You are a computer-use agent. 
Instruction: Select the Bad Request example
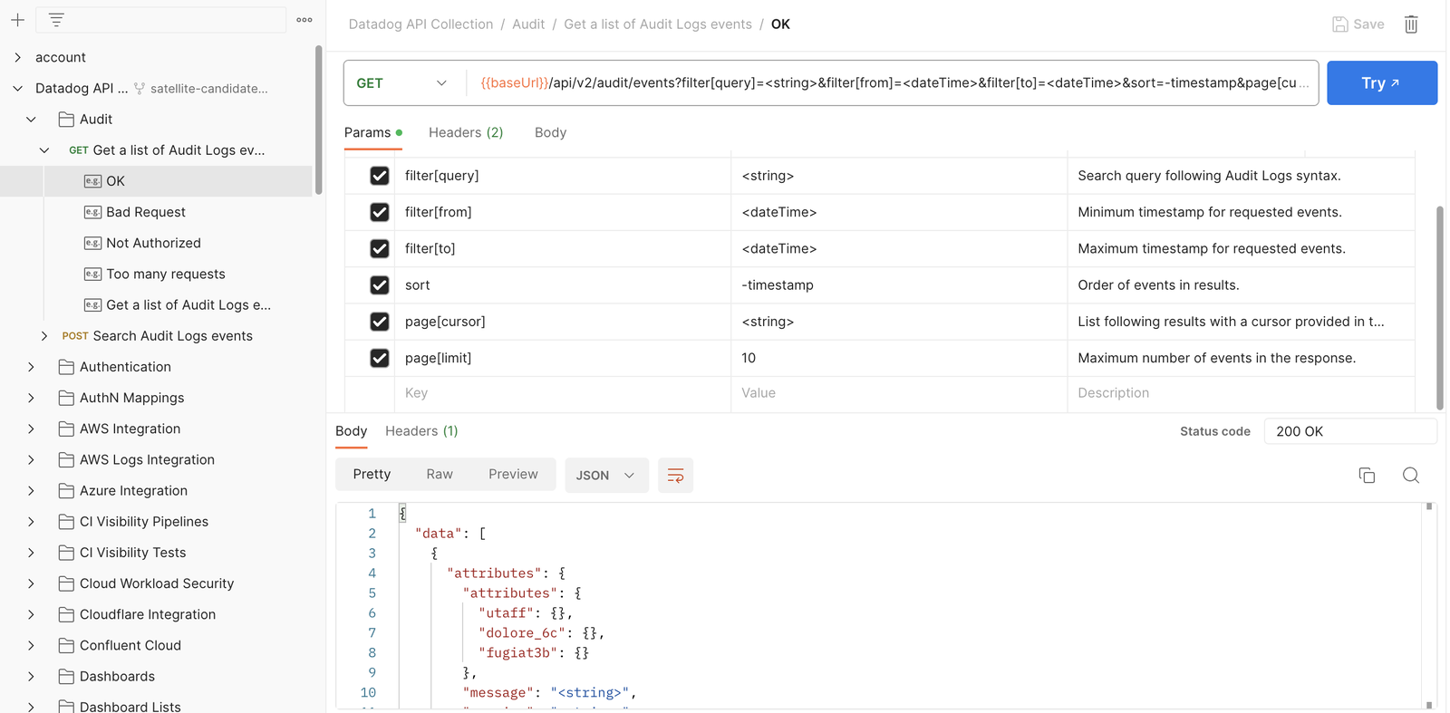146,212
